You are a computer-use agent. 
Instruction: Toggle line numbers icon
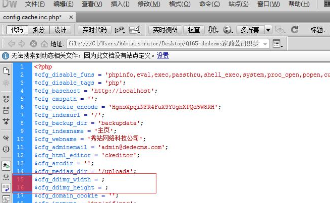[x=6, y=166]
